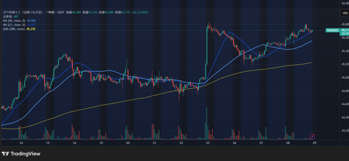Click the date label 29 on time axis
Image resolution: width=349 pixels, height=161 pixels.
(314, 143)
